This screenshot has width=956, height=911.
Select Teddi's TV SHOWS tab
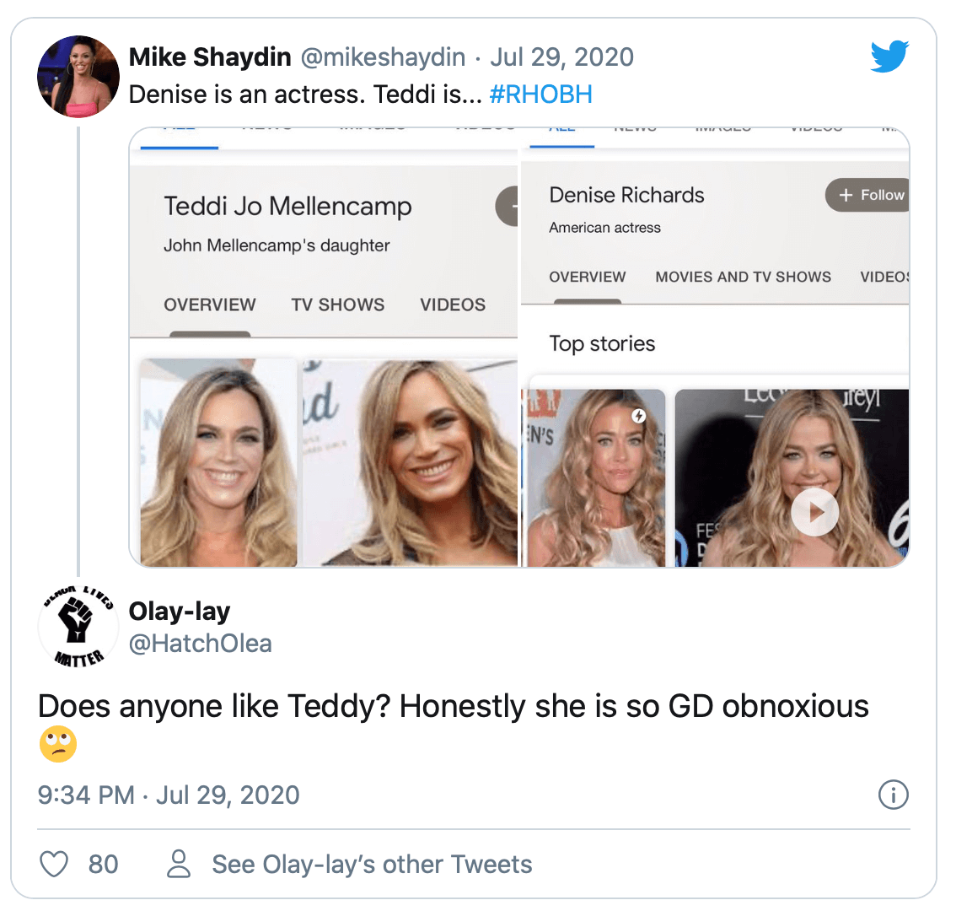pos(337,305)
